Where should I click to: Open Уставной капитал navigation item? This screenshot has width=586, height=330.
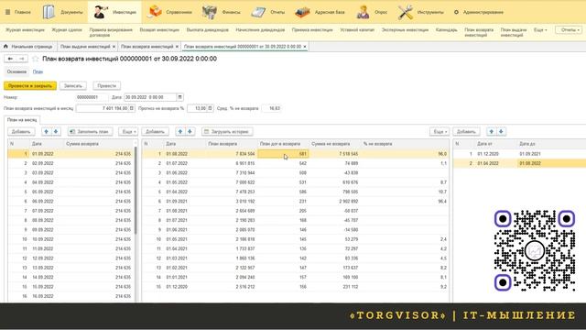click(357, 30)
